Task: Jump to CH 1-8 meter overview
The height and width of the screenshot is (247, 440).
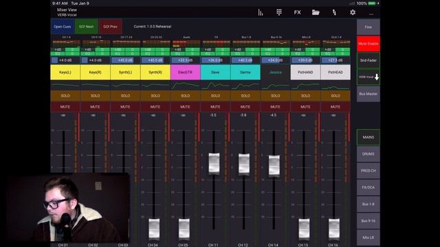Action: [x=66, y=41]
